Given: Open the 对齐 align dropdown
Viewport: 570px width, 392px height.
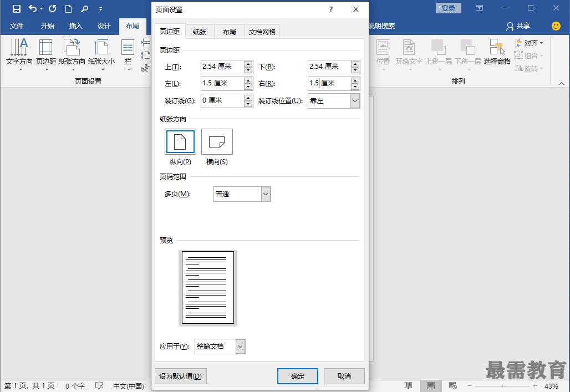Looking at the screenshot, I should [530, 43].
